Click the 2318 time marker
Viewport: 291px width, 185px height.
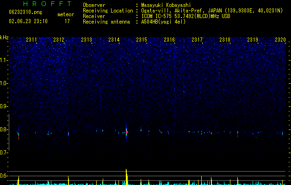point(225,40)
